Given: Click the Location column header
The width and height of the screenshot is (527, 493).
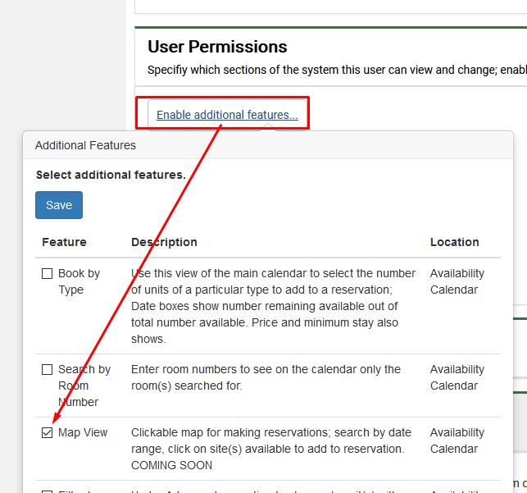Looking at the screenshot, I should point(454,242).
